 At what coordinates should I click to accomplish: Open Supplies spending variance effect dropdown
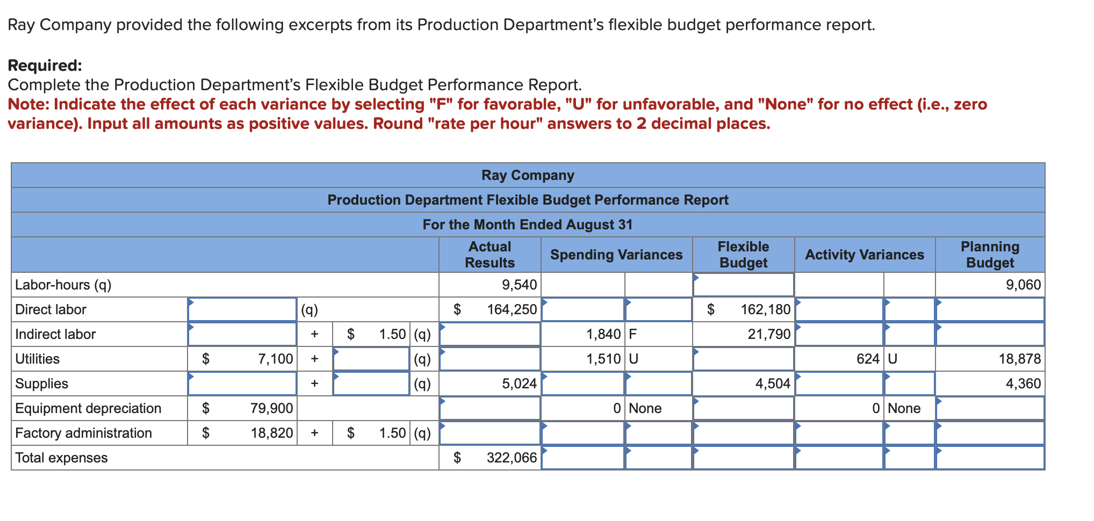(658, 383)
